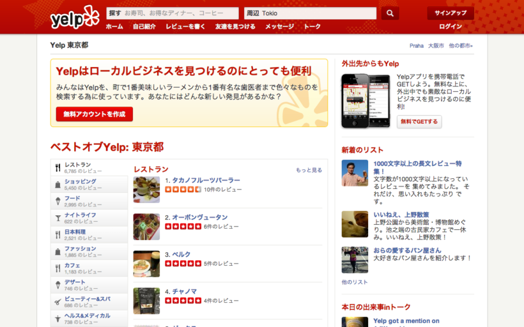Click the Yelp logo
This screenshot has width=524, height=327.
[75, 17]
